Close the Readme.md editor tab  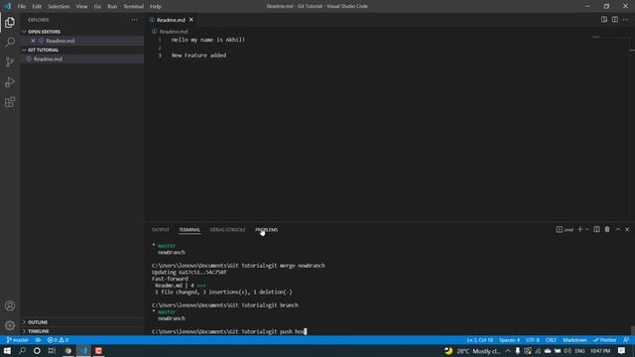pyautogui.click(x=191, y=20)
